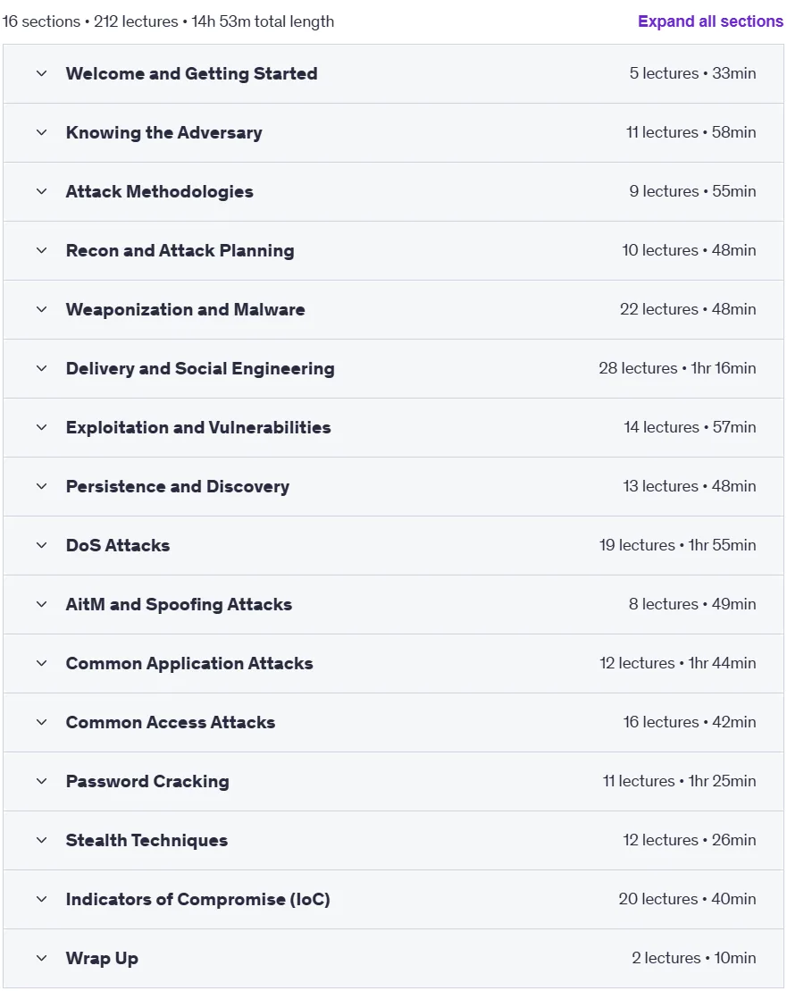
Task: Click chevron beside Exploitation and Vulnerabilities
Action: (42, 427)
